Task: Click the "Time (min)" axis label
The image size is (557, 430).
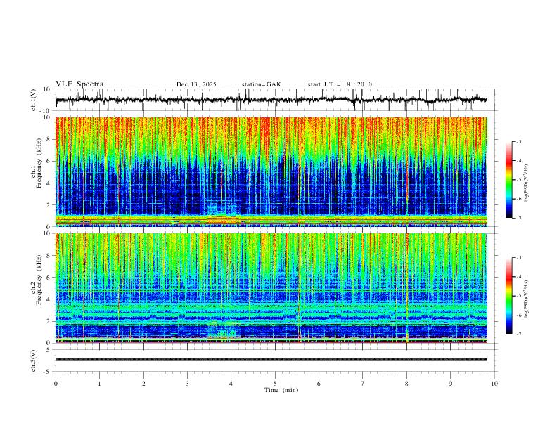Action: (x=281, y=390)
